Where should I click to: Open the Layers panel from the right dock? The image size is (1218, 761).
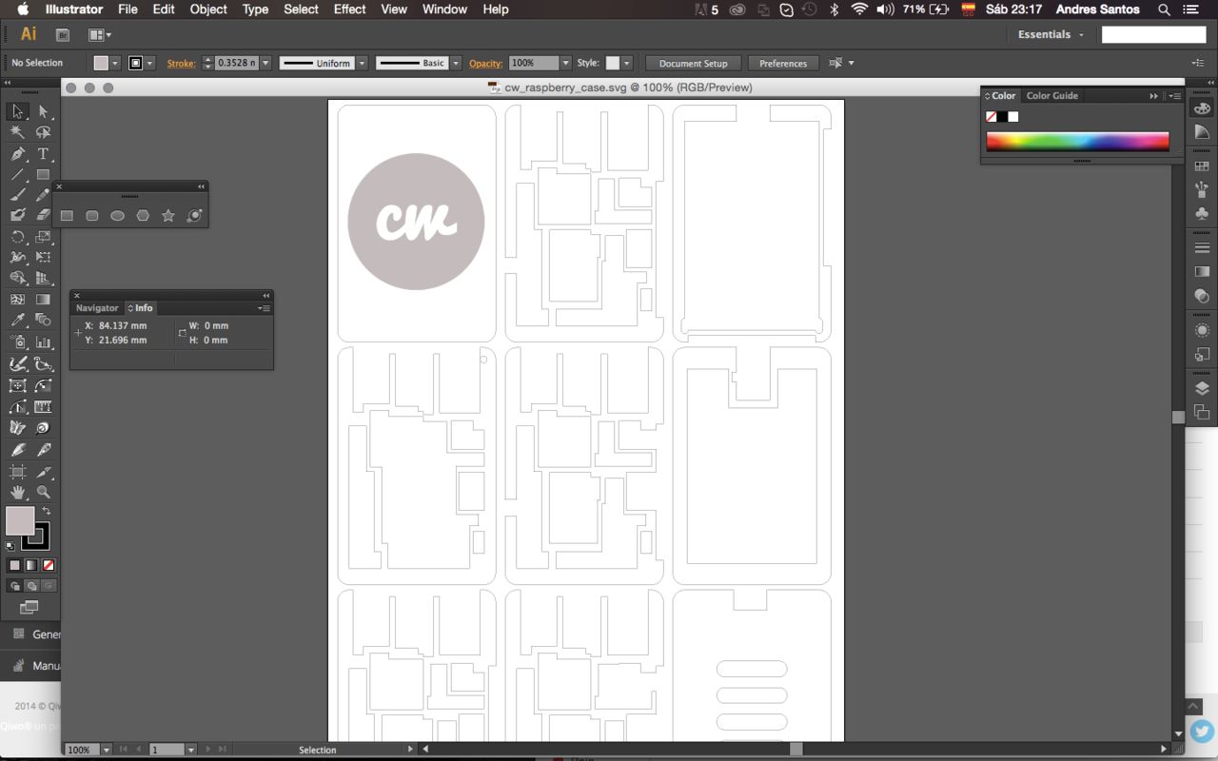pos(1202,388)
